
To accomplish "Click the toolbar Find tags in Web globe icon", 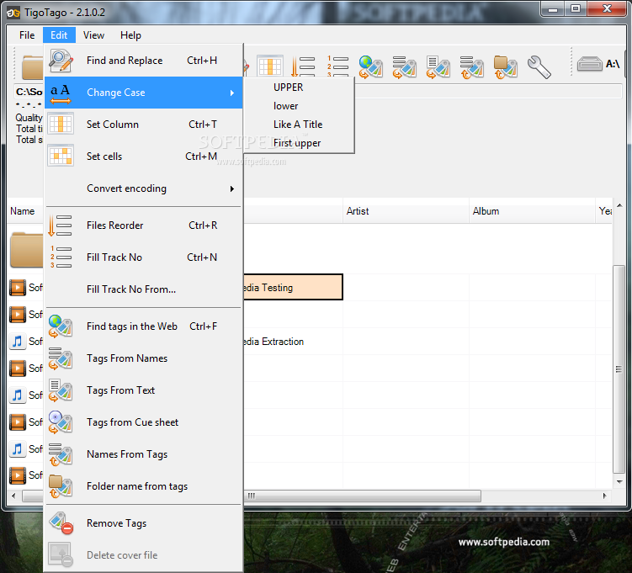I will coord(371,67).
